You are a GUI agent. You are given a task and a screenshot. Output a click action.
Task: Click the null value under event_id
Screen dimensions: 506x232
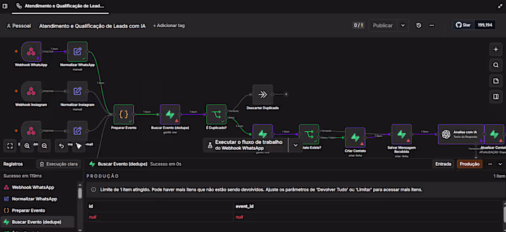[239, 217]
